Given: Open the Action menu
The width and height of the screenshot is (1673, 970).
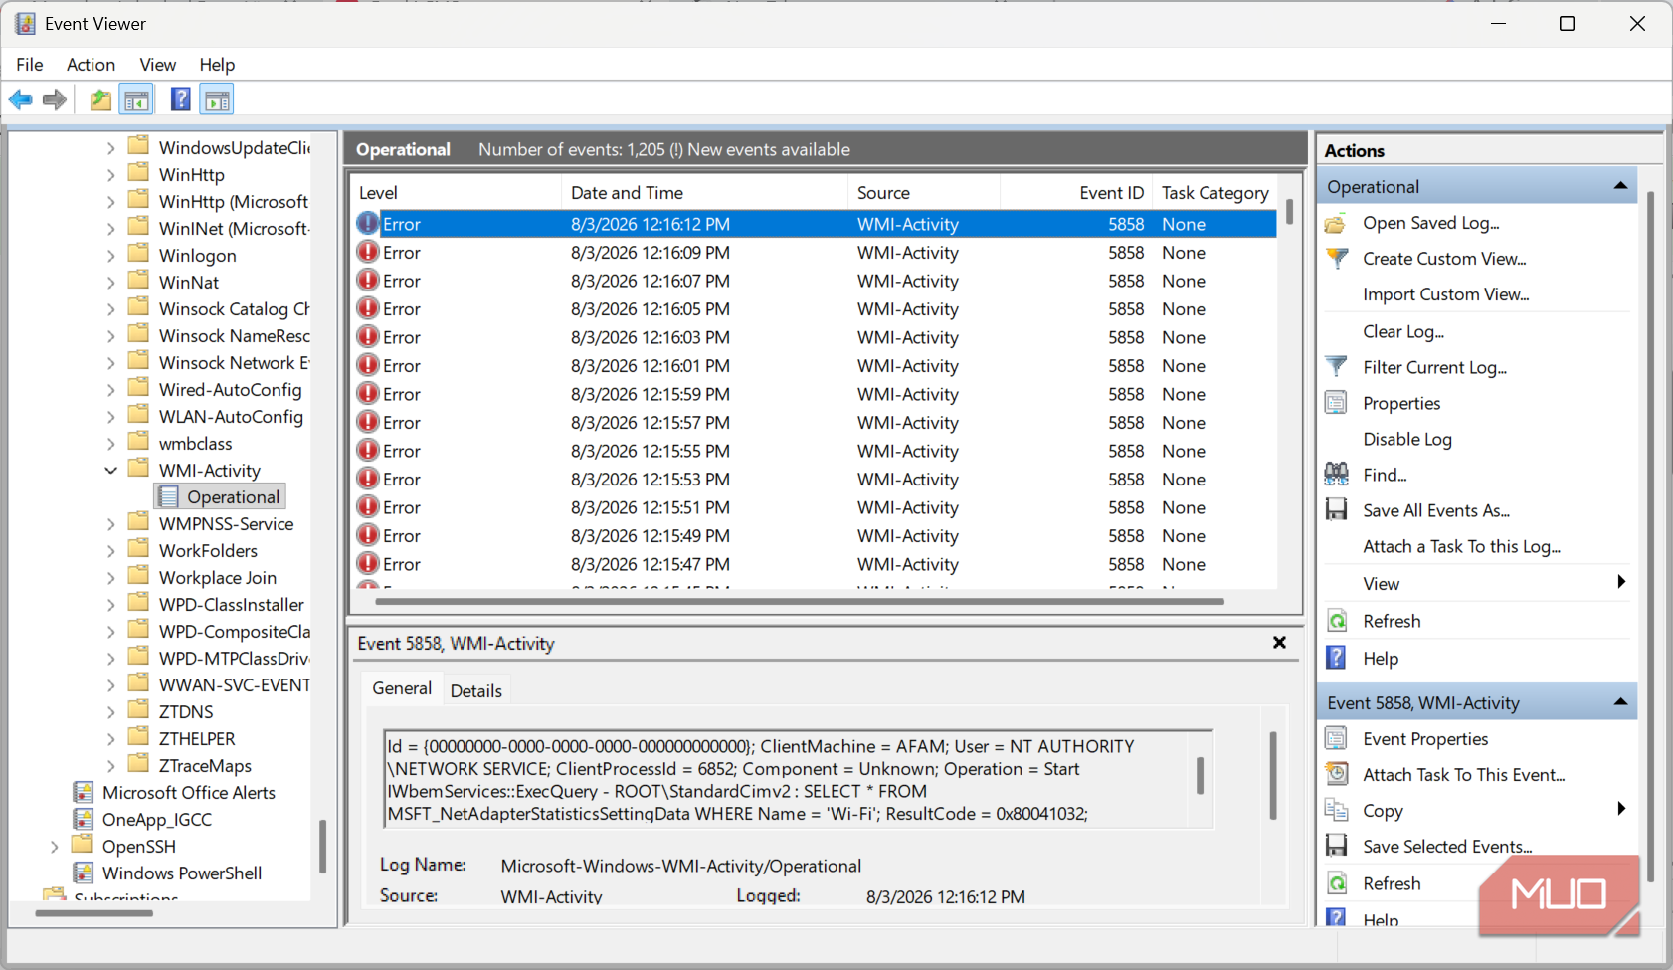Looking at the screenshot, I should click(91, 64).
